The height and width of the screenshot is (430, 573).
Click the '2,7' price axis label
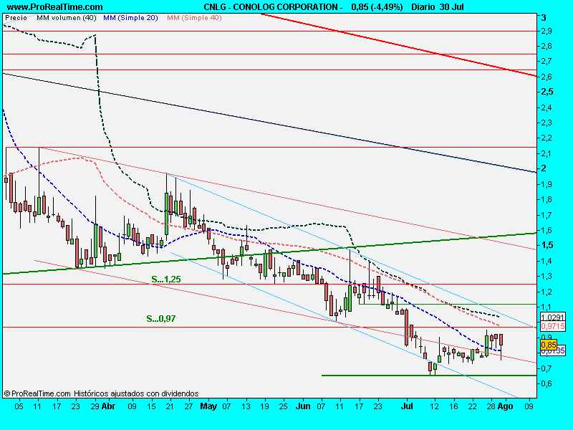[x=546, y=62]
